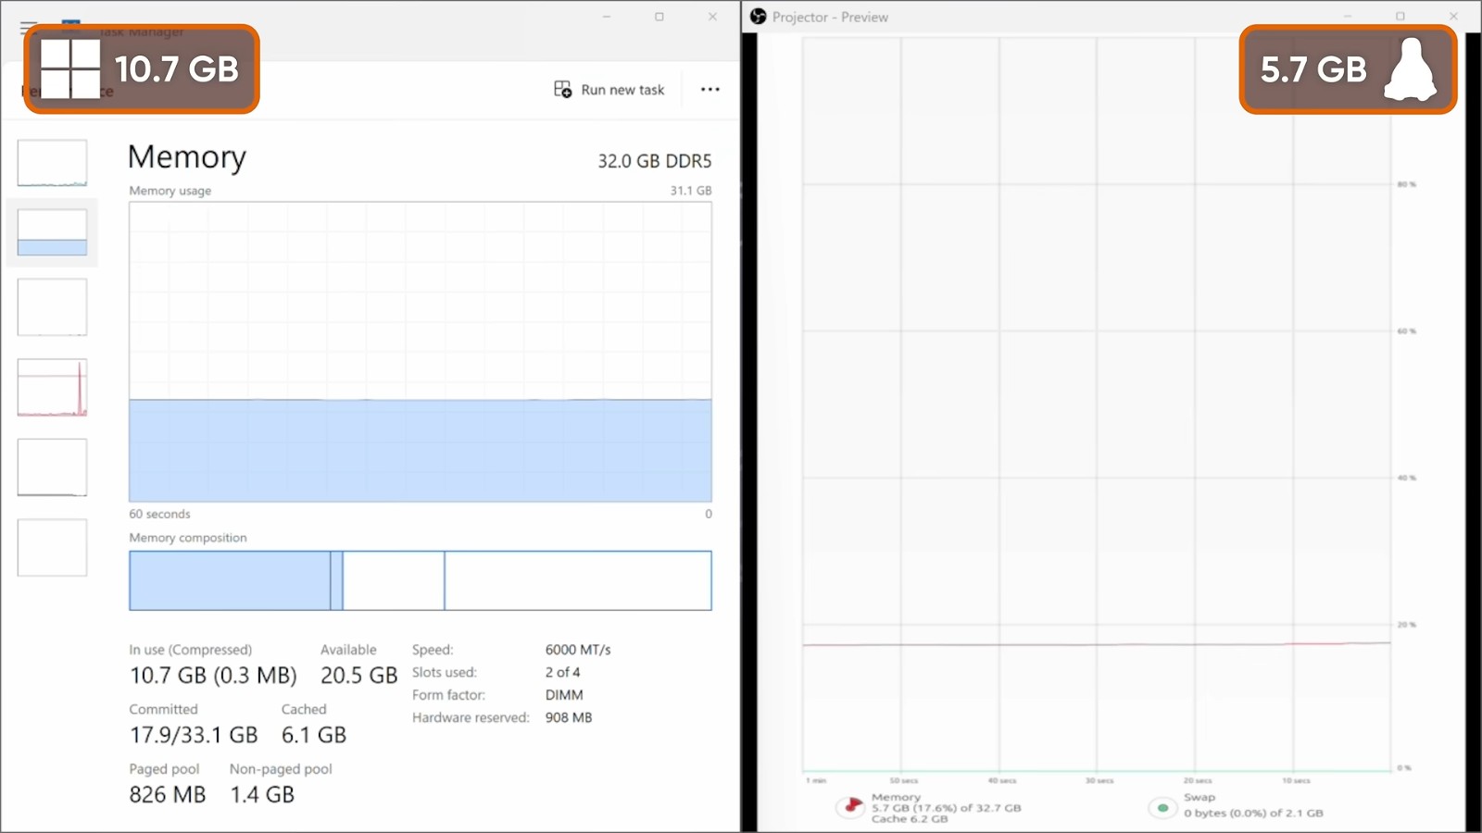Click the 10 secs time axis label

(x=1296, y=781)
